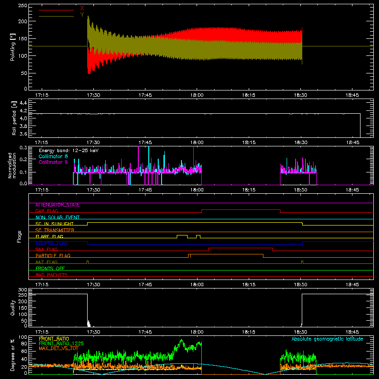Click the Flags axis title
The height and width of the screenshot is (379, 379).
coord(19,236)
